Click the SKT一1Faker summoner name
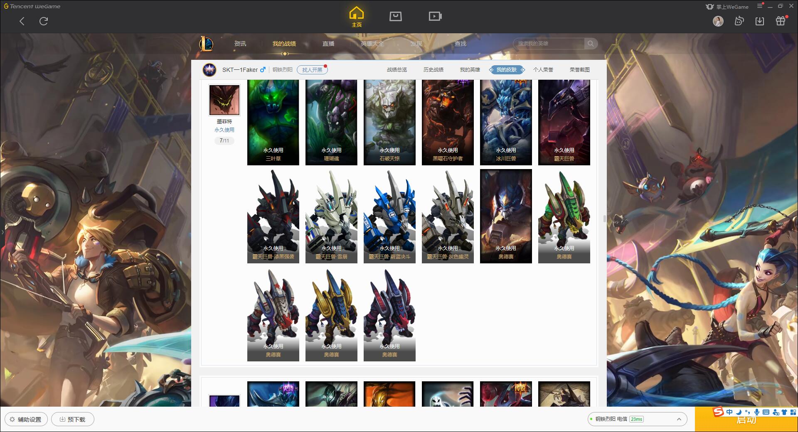The width and height of the screenshot is (798, 432). click(240, 70)
